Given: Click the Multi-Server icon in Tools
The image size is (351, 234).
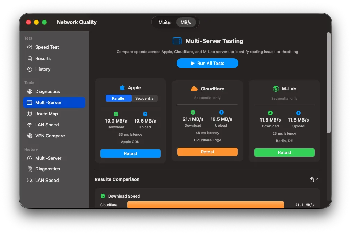Looking at the screenshot, I should click(x=29, y=102).
